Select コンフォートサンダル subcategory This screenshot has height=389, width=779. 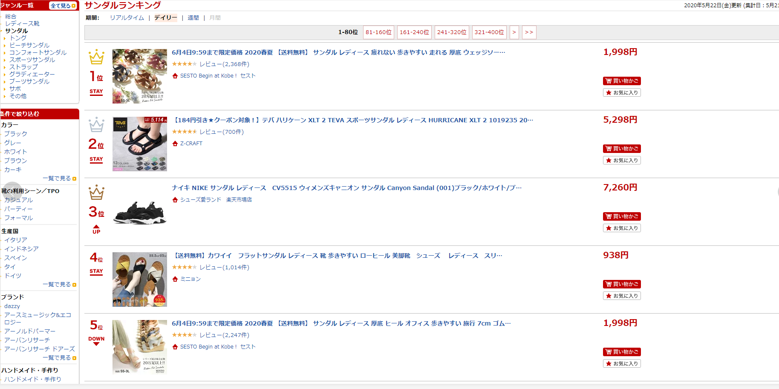click(x=38, y=52)
